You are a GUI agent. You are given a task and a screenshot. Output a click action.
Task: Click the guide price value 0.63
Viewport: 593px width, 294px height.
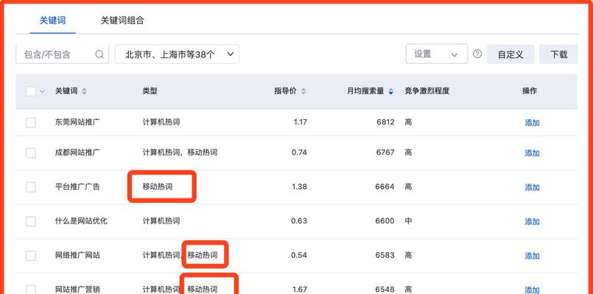click(x=299, y=221)
